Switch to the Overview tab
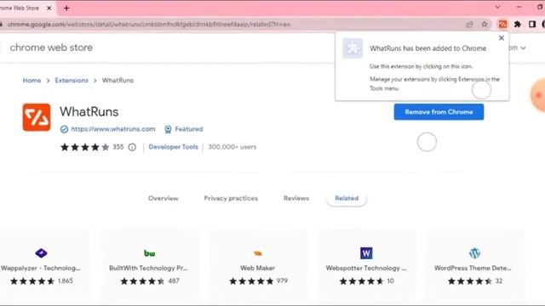Viewport: 545px width, 306px height. point(163,198)
